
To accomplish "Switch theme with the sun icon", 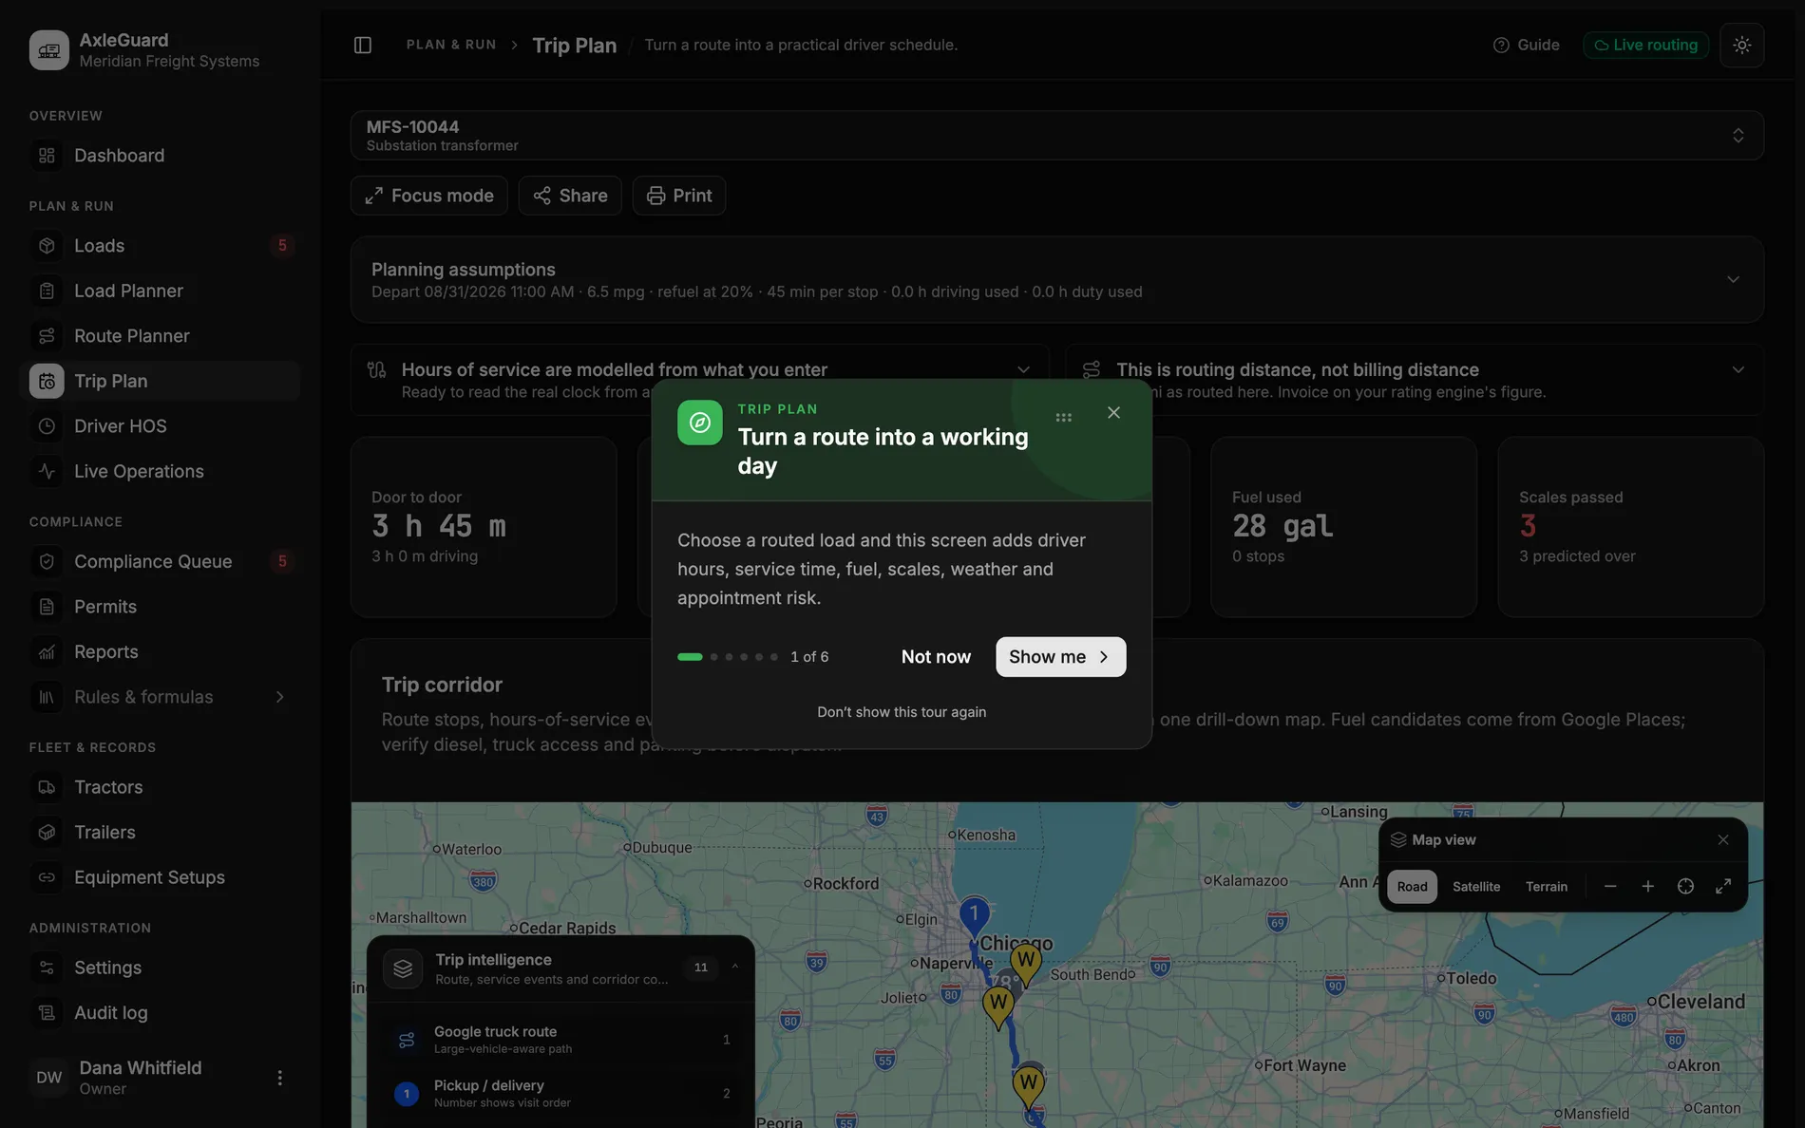I will tap(1741, 45).
